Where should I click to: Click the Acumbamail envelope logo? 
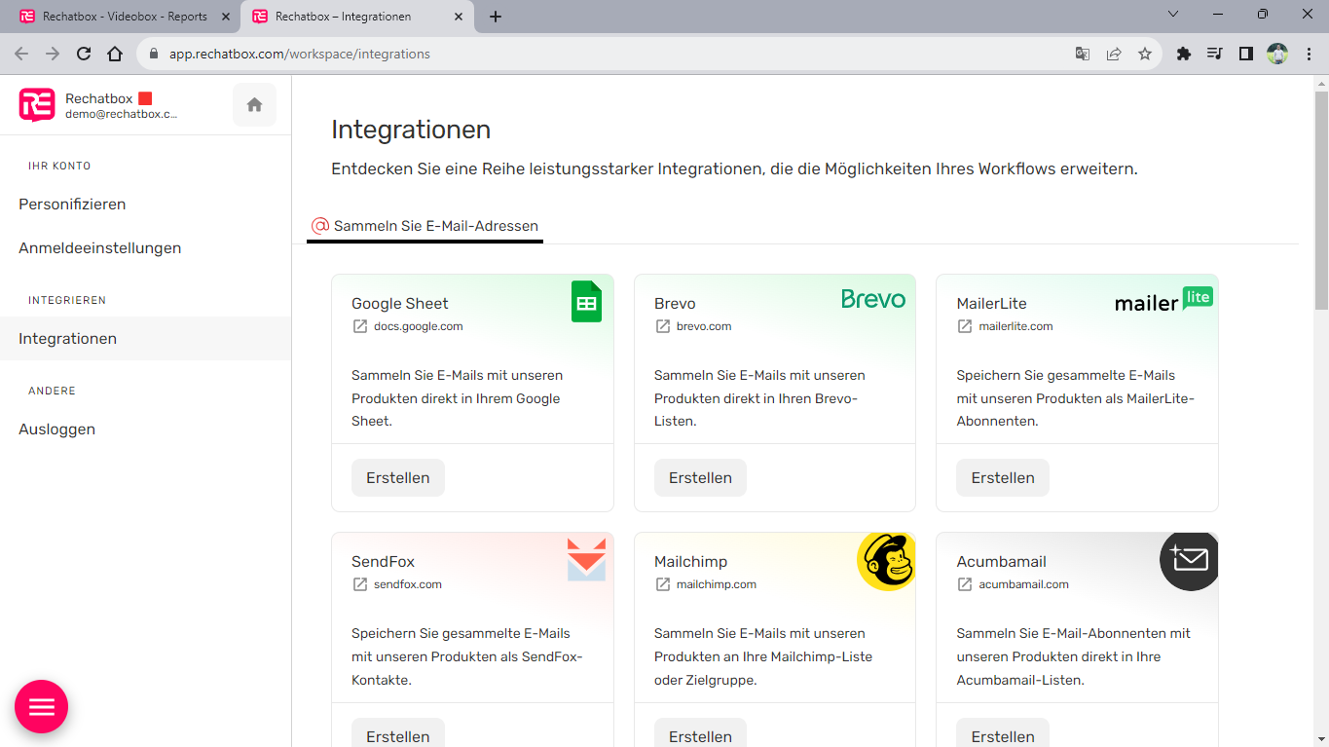click(x=1189, y=561)
